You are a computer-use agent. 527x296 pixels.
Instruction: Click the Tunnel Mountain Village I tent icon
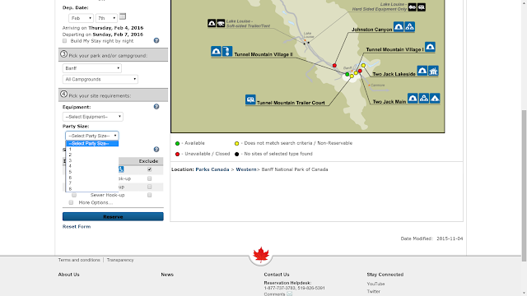[430, 47]
